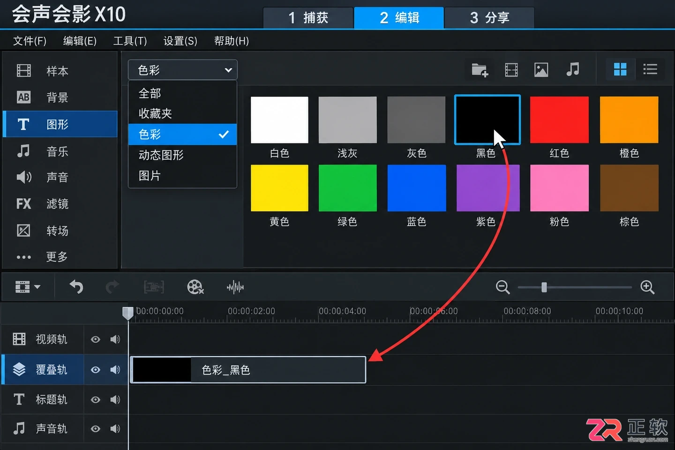Select the 蓝色 blue swatch
Screen dimensions: 675x450
coord(416,188)
